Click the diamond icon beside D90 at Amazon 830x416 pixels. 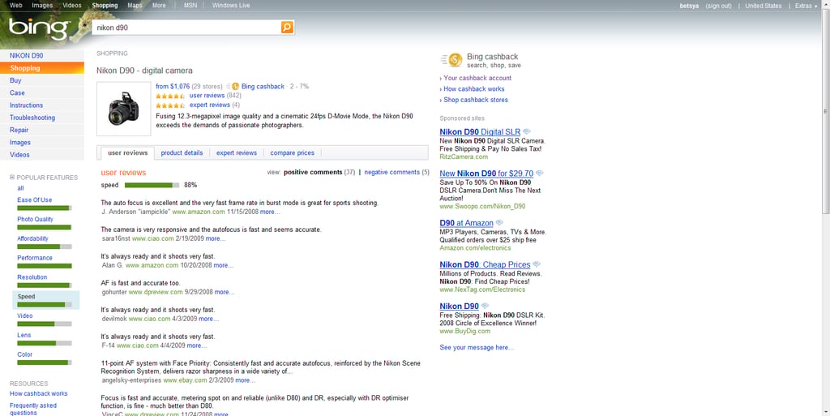(499, 223)
